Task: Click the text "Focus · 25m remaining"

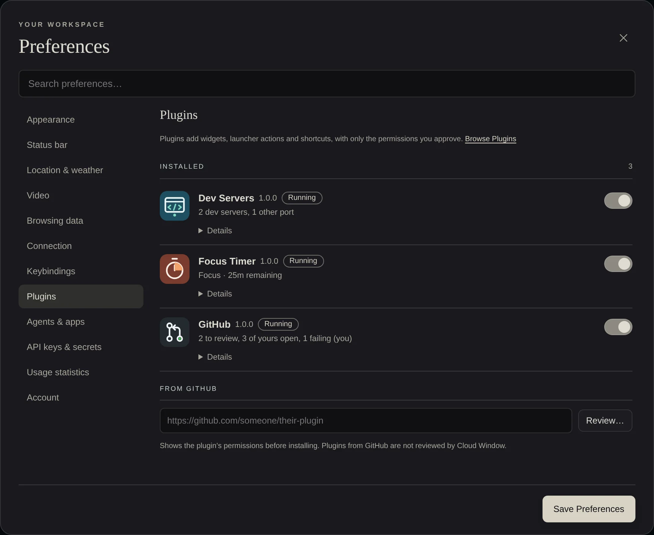Action: [x=240, y=275]
